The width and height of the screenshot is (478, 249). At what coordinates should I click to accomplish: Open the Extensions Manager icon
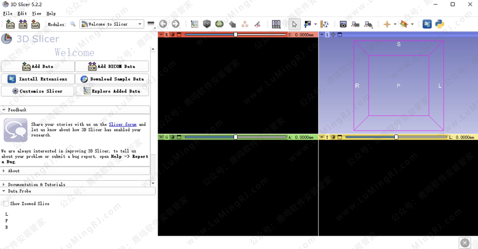coord(427,24)
